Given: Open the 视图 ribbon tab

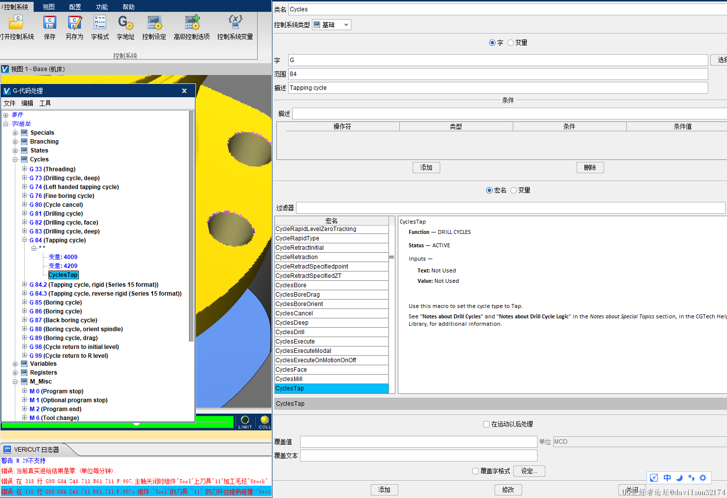Looking at the screenshot, I should point(48,7).
